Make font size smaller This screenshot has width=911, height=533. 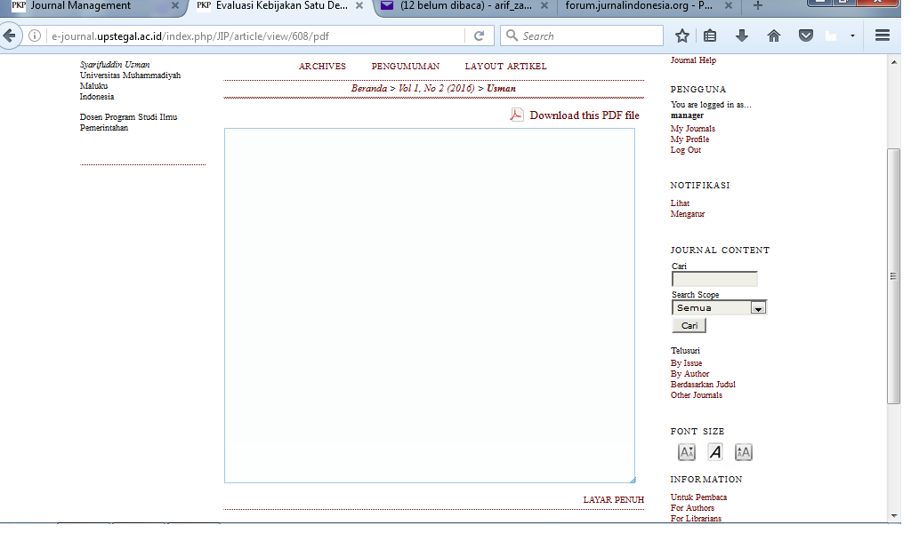(x=687, y=452)
